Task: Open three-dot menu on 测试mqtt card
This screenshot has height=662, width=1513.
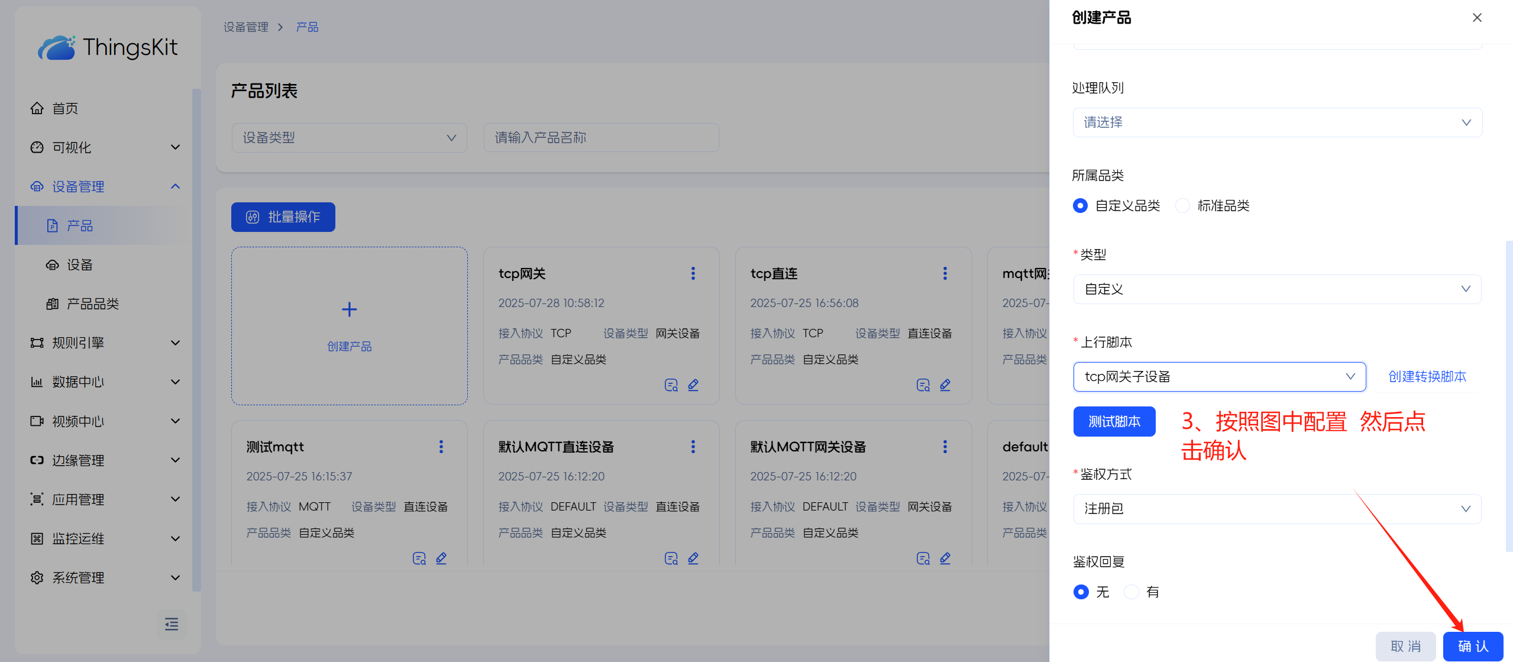Action: click(441, 447)
